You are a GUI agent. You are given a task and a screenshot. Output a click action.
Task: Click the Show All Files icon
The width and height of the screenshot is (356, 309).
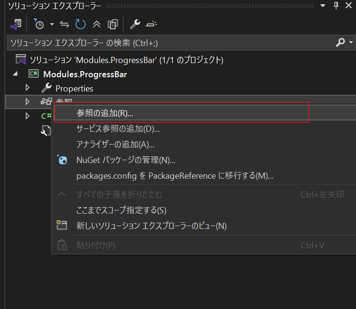coord(113,24)
